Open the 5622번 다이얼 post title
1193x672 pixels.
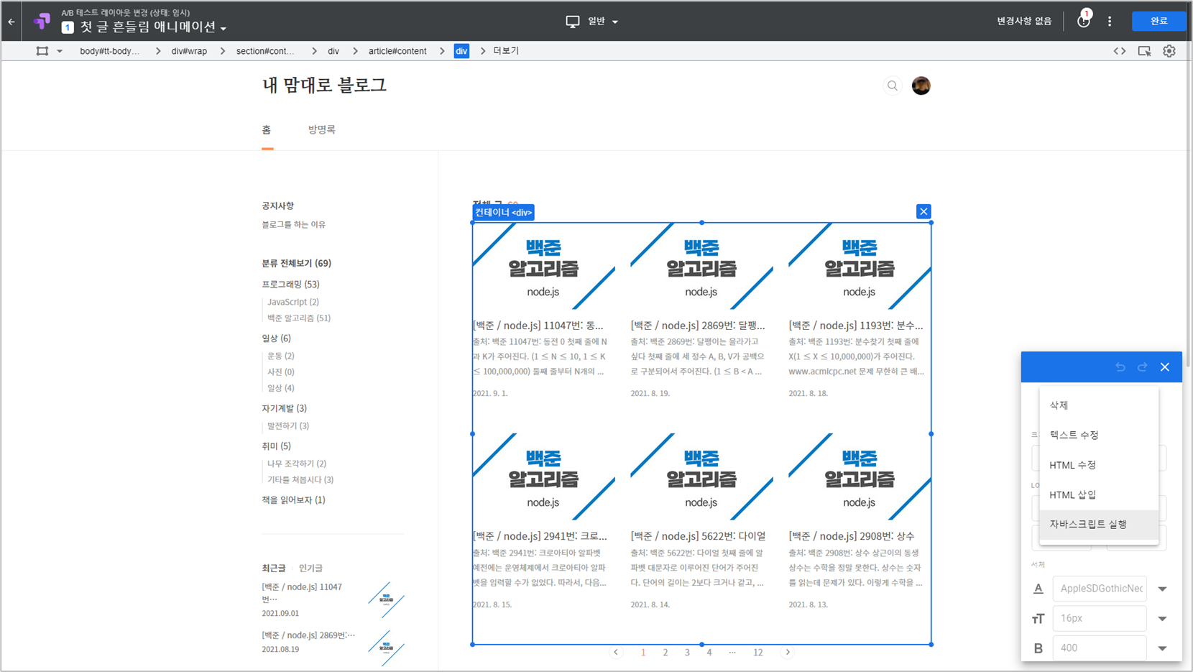pos(698,536)
